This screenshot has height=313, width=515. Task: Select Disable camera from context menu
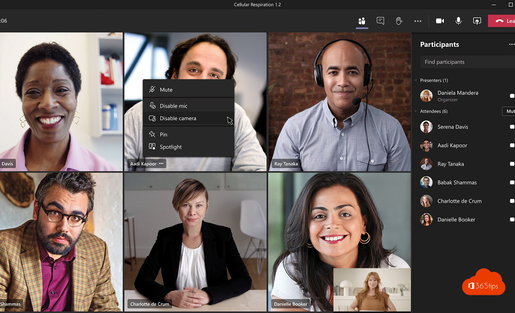[x=178, y=118]
